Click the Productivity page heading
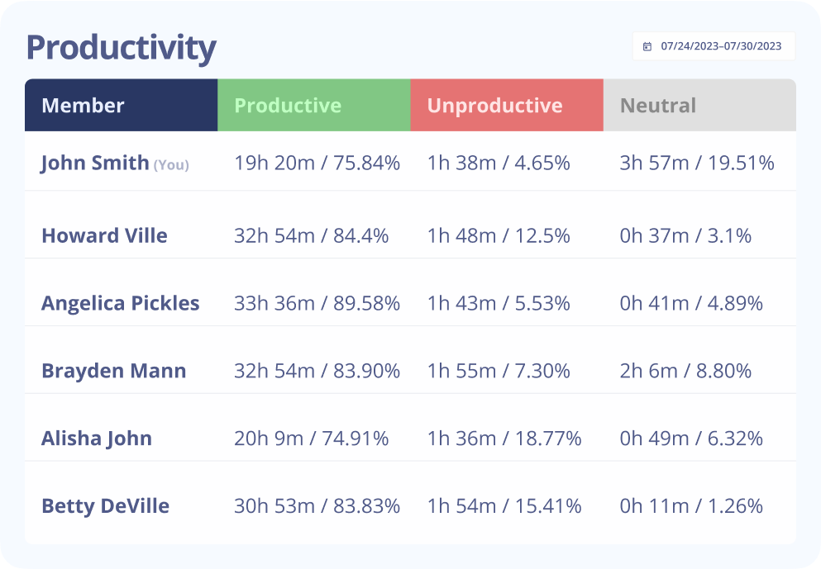 click(121, 48)
